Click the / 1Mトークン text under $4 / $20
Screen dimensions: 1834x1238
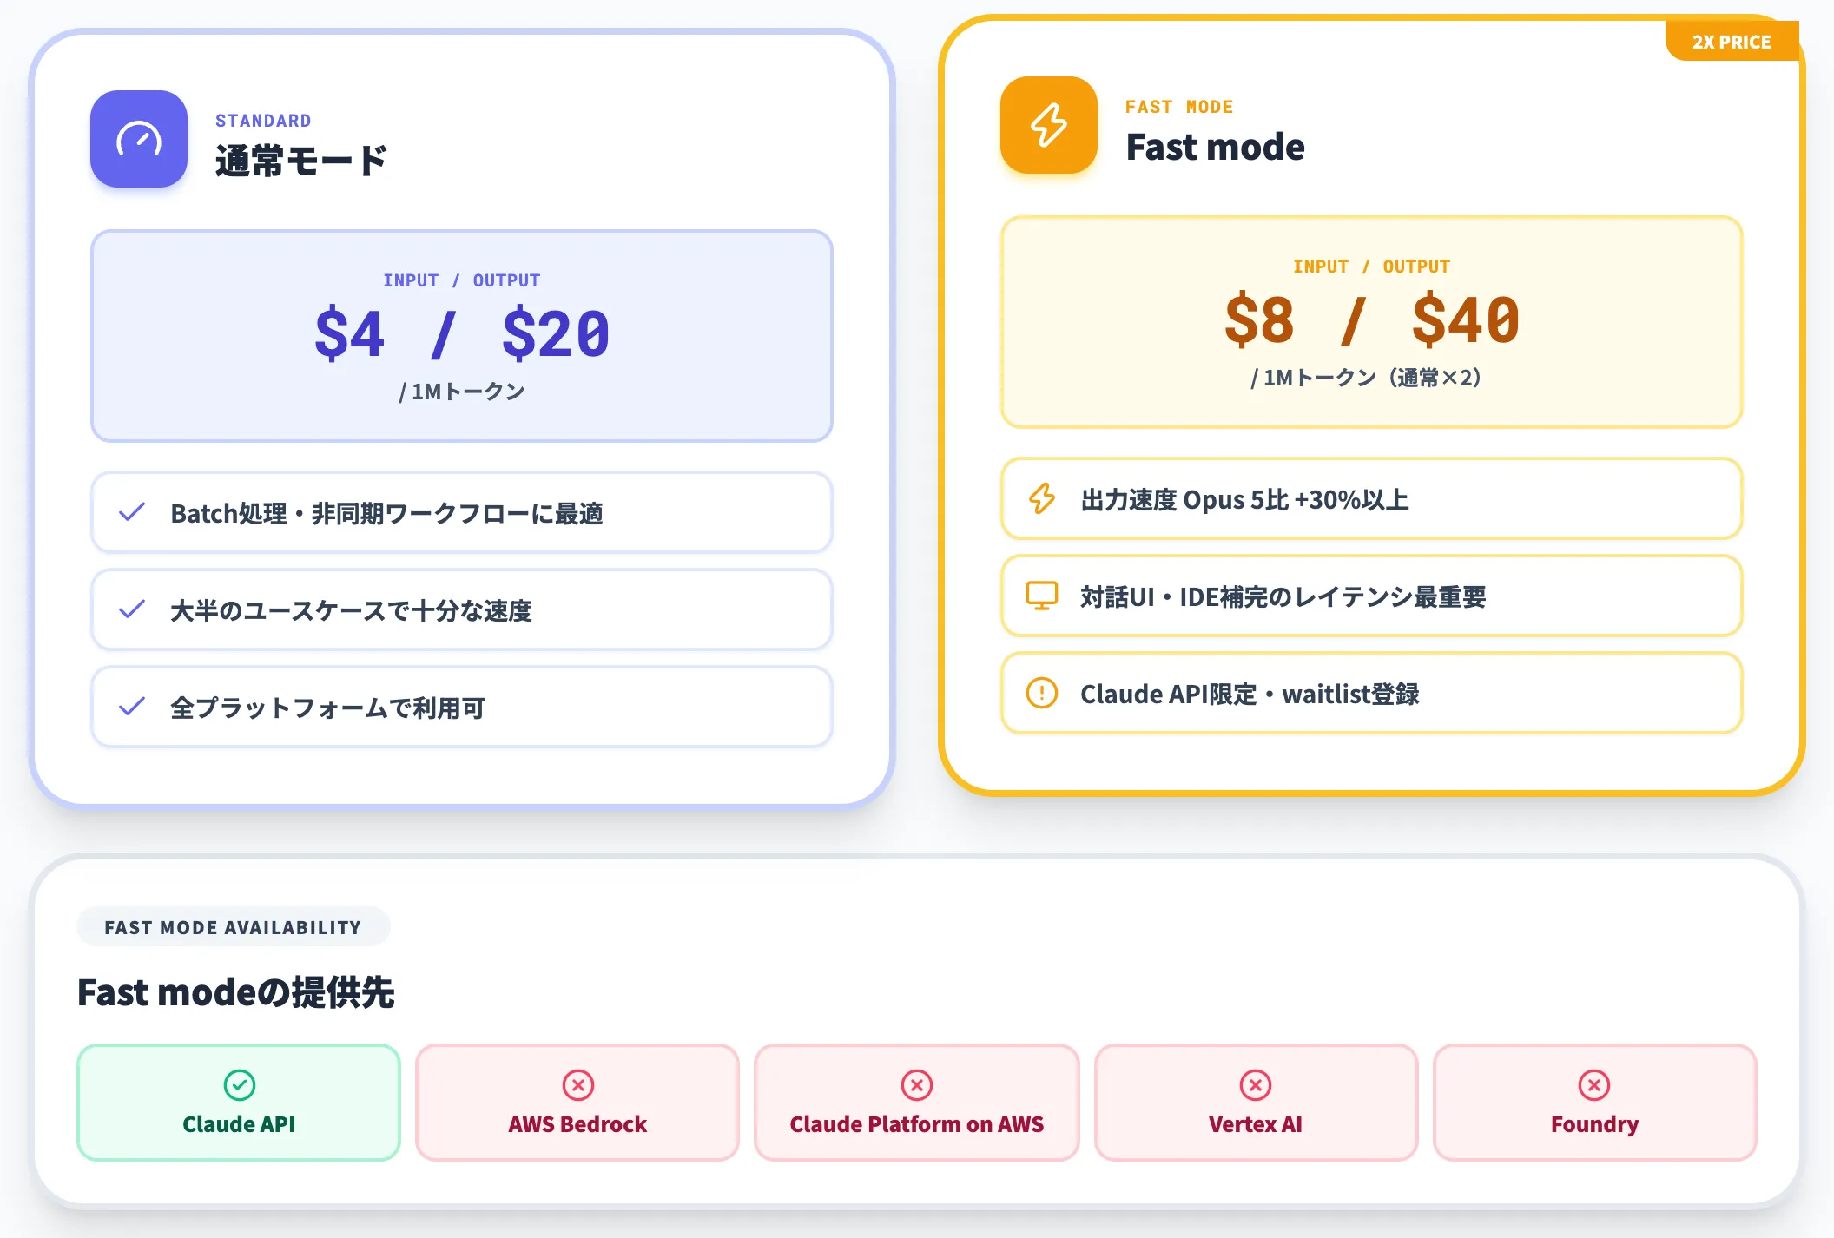(462, 392)
